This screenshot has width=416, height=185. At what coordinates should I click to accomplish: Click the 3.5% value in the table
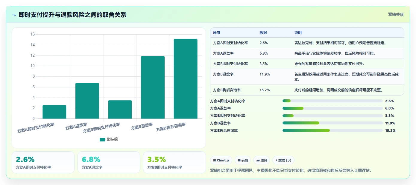(264, 64)
